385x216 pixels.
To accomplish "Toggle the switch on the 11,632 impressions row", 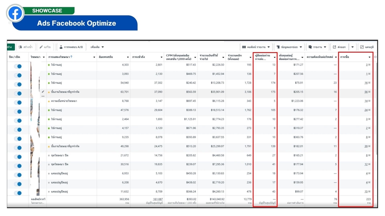I will coord(18,193).
